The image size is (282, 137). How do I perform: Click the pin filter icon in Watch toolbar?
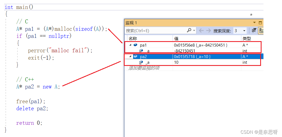(x=254, y=31)
